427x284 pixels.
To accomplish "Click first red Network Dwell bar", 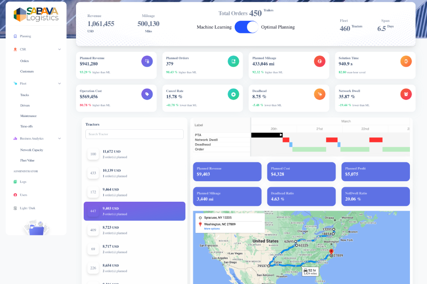I will point(286,140).
